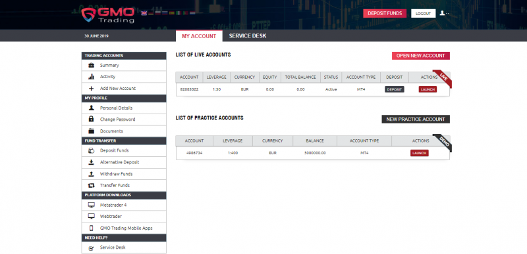This screenshot has height=254, width=527.
Task: Click the Status column header
Action: tap(331, 77)
